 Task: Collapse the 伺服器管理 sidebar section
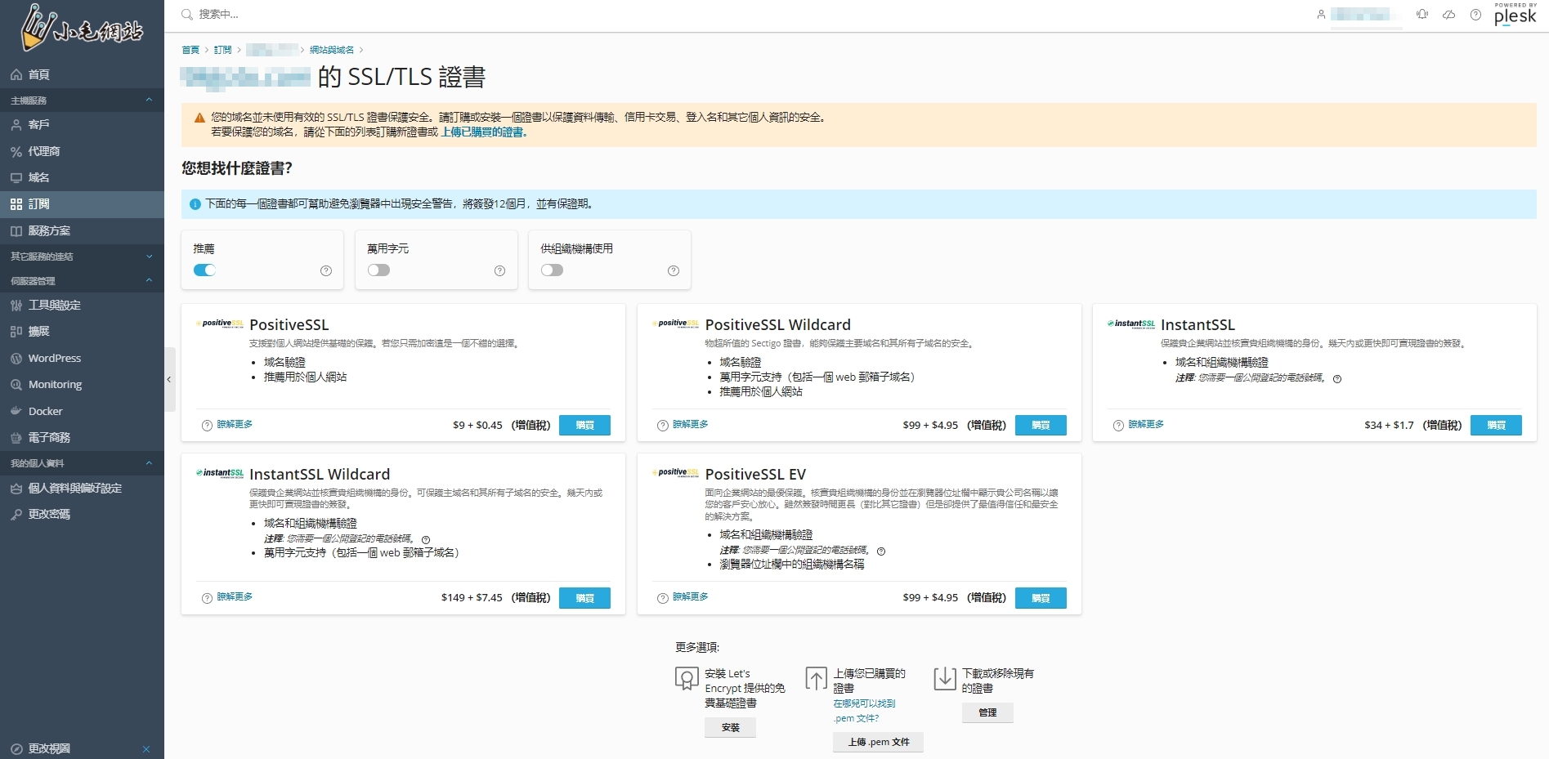coord(149,280)
